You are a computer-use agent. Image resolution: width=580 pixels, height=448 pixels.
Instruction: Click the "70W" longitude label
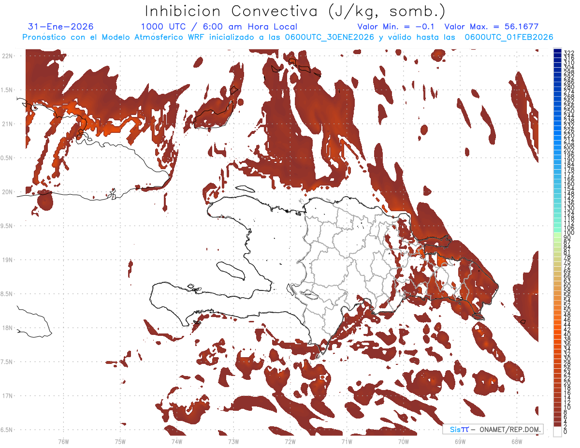point(404,441)
